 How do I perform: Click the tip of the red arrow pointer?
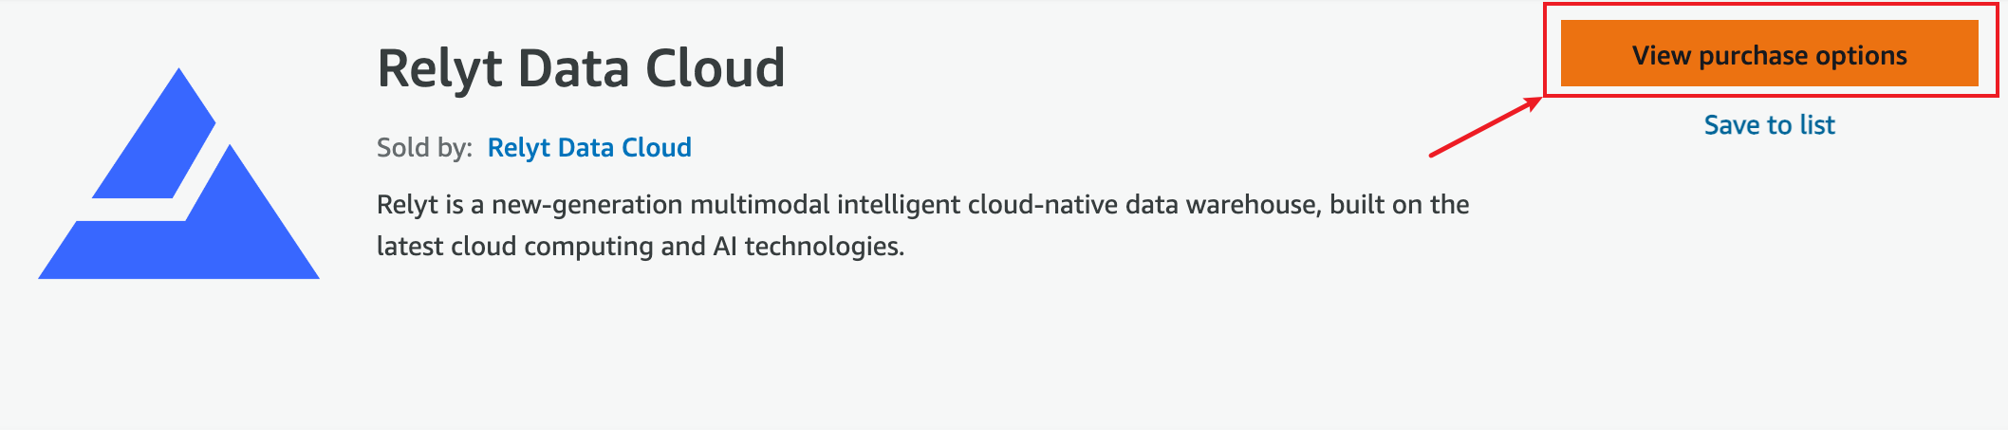point(1539,99)
